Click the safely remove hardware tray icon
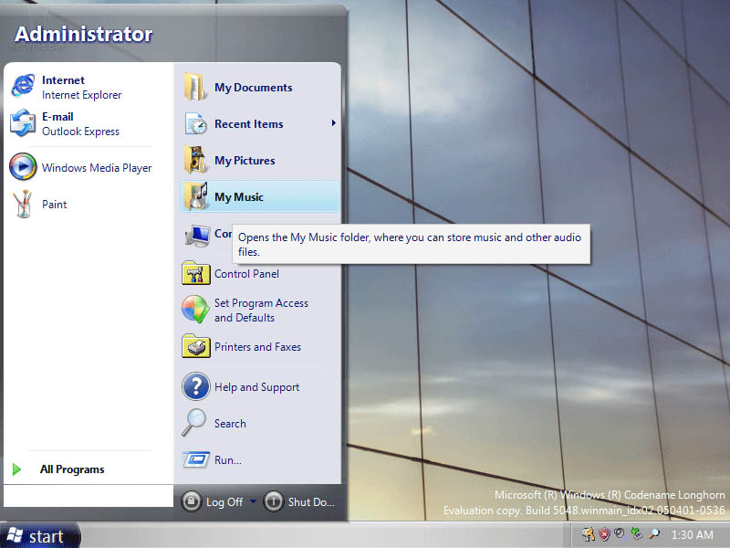 636,533
